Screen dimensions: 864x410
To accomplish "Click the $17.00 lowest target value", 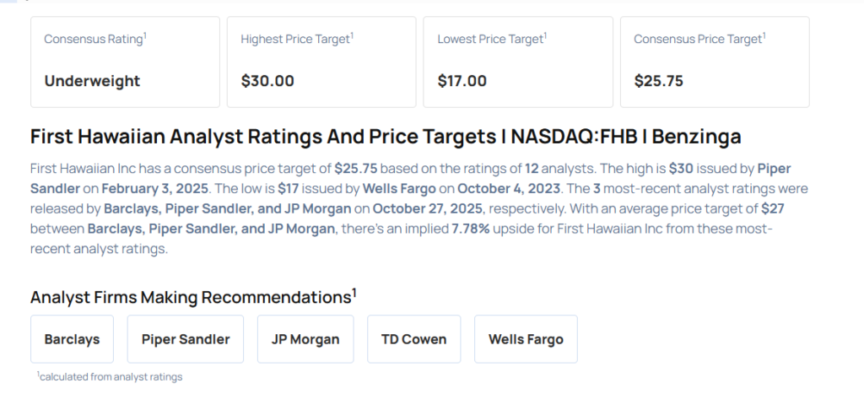I will coord(462,81).
